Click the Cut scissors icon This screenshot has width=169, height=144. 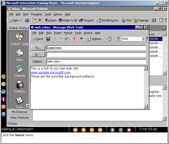click(x=55, y=39)
